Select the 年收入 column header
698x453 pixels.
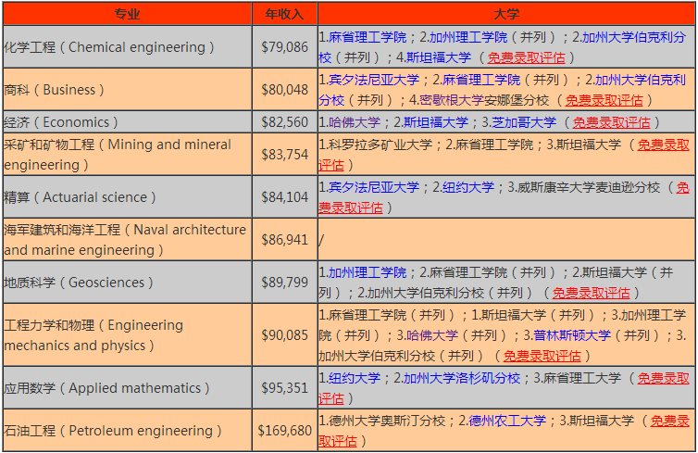(284, 14)
